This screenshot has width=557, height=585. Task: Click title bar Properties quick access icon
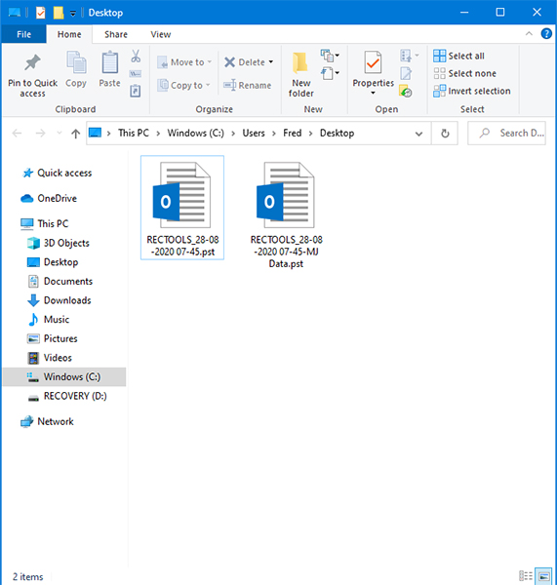[40, 13]
